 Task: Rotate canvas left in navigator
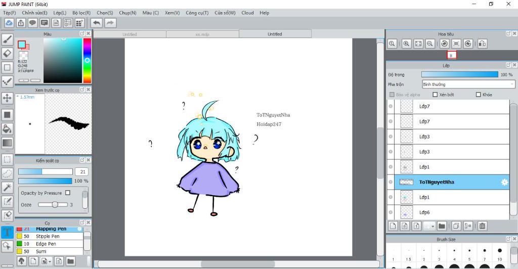click(444, 43)
